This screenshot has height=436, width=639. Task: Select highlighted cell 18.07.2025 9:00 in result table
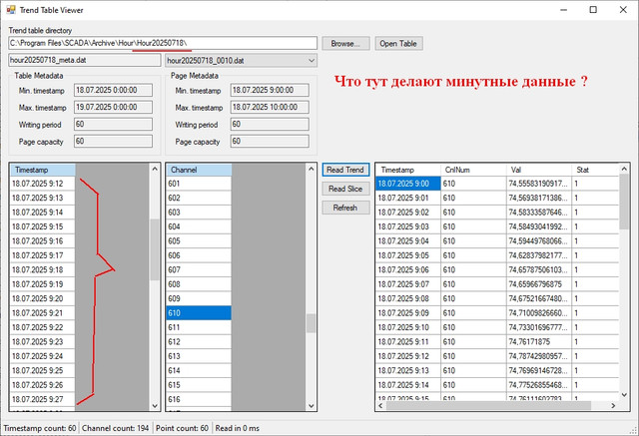click(x=408, y=184)
